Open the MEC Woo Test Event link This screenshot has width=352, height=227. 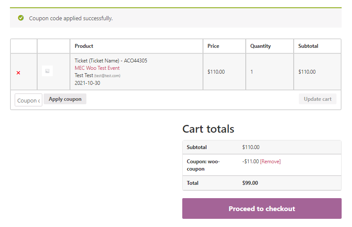pos(97,68)
